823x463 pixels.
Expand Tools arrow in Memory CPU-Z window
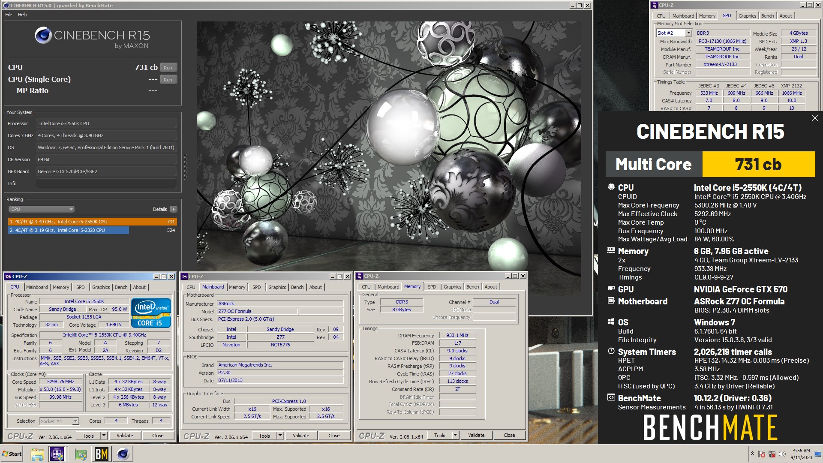click(455, 435)
